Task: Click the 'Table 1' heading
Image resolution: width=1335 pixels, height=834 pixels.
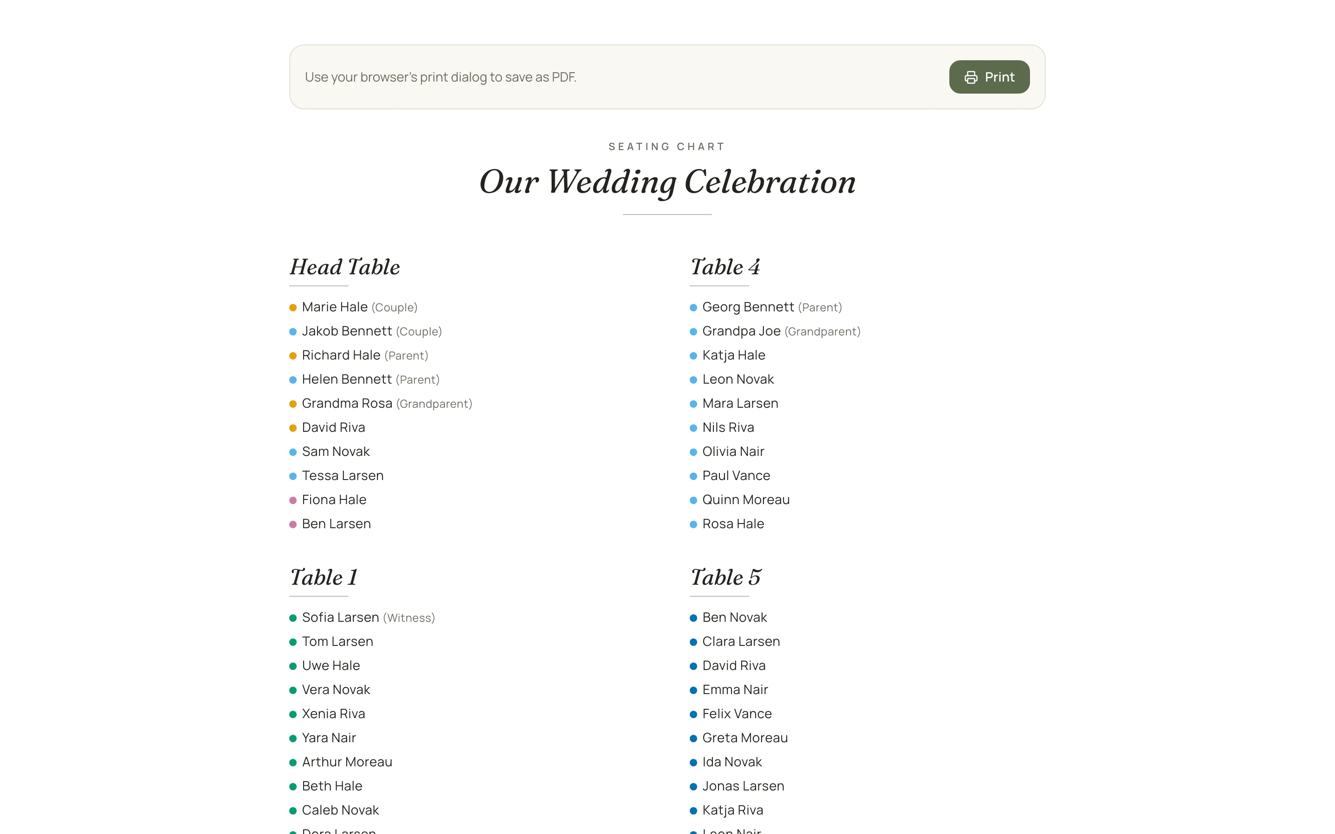Action: (324, 577)
